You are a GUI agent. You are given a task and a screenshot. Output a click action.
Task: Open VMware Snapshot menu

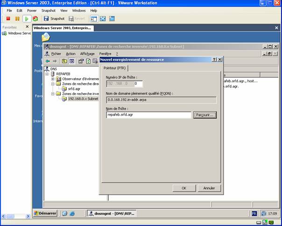[x=49, y=11]
